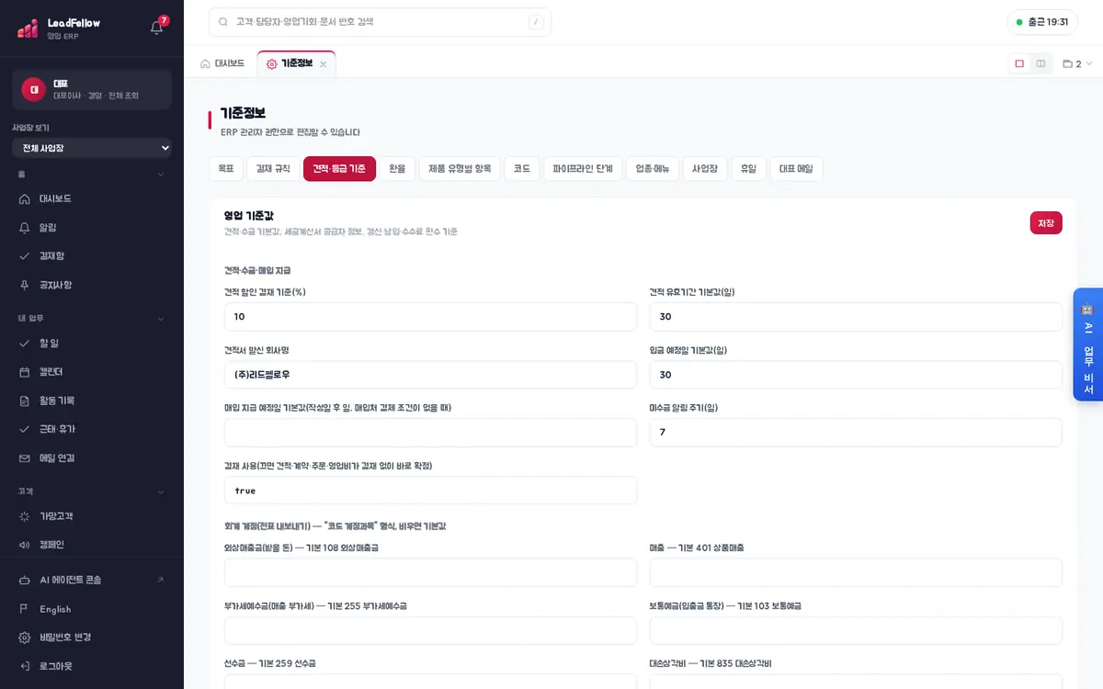Click the 매입 지급 예정일 기본값 empty field
Screen dimensions: 1103x689
430,433
